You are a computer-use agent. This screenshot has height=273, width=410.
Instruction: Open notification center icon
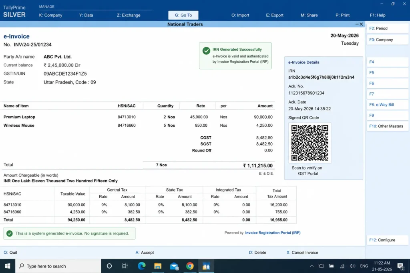coord(400,266)
